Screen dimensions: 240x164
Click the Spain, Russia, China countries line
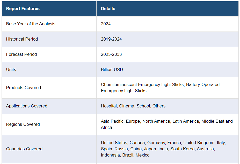pos(158,149)
